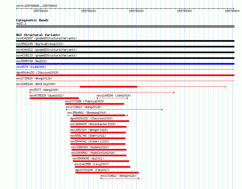Click the thin feature line under nsv1149254
Screen dimensions: 242x189
tap(112, 98)
